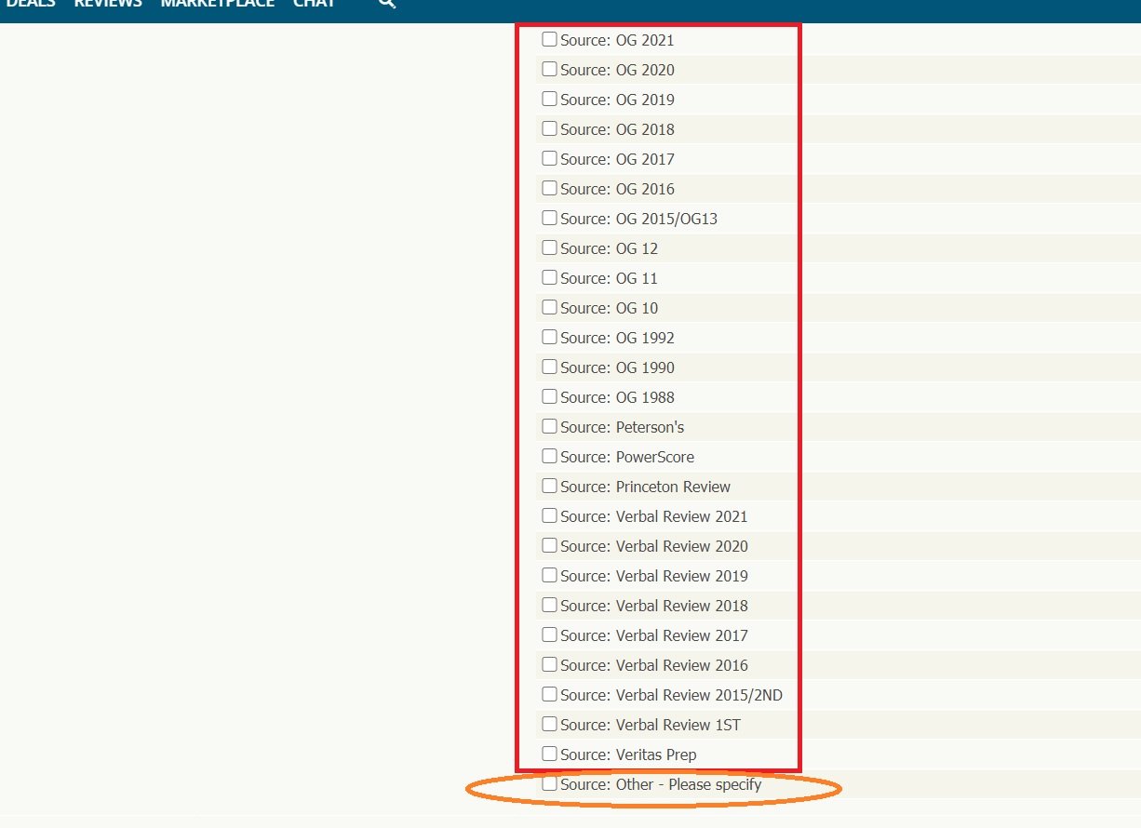Select Source: Verbal Review 2018 checkbox
The width and height of the screenshot is (1141, 828).
(x=550, y=605)
